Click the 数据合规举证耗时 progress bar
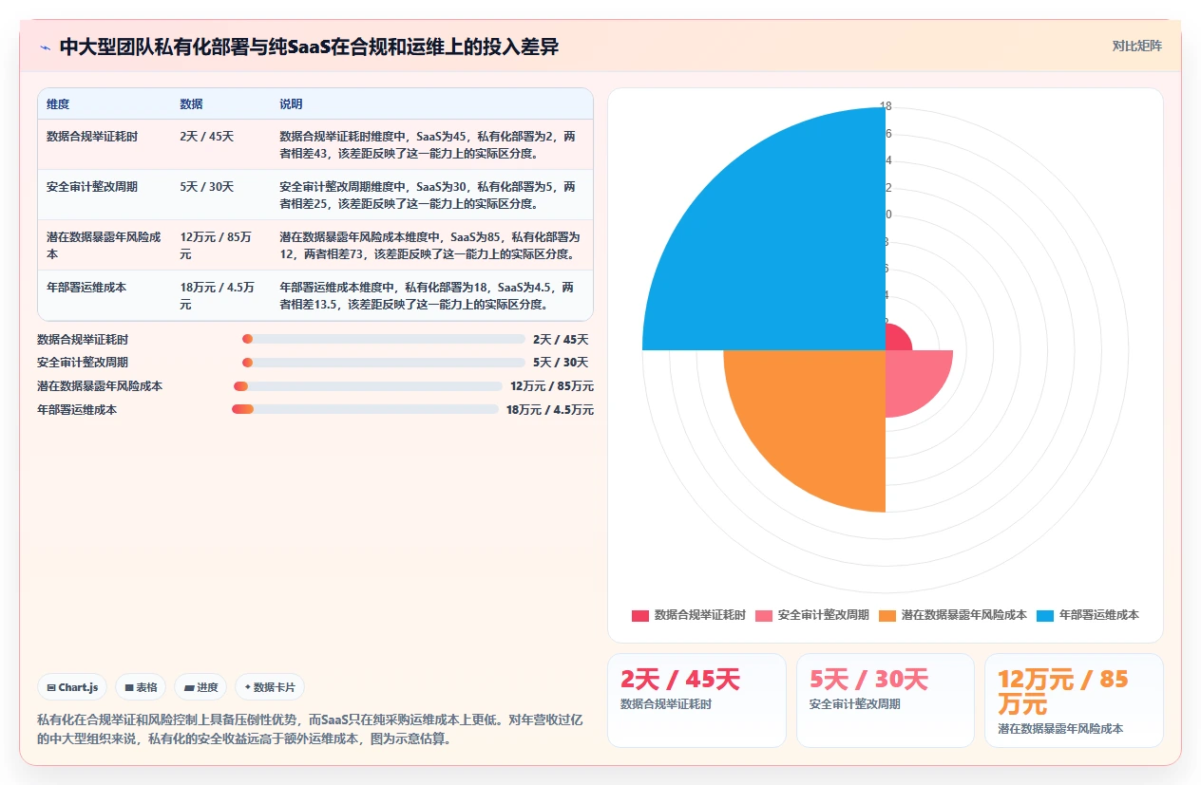Viewport: 1201px width, 785px height. (x=384, y=339)
